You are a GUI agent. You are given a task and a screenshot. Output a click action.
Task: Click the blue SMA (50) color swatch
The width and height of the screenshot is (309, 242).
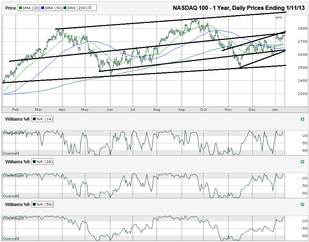[x=43, y=8]
